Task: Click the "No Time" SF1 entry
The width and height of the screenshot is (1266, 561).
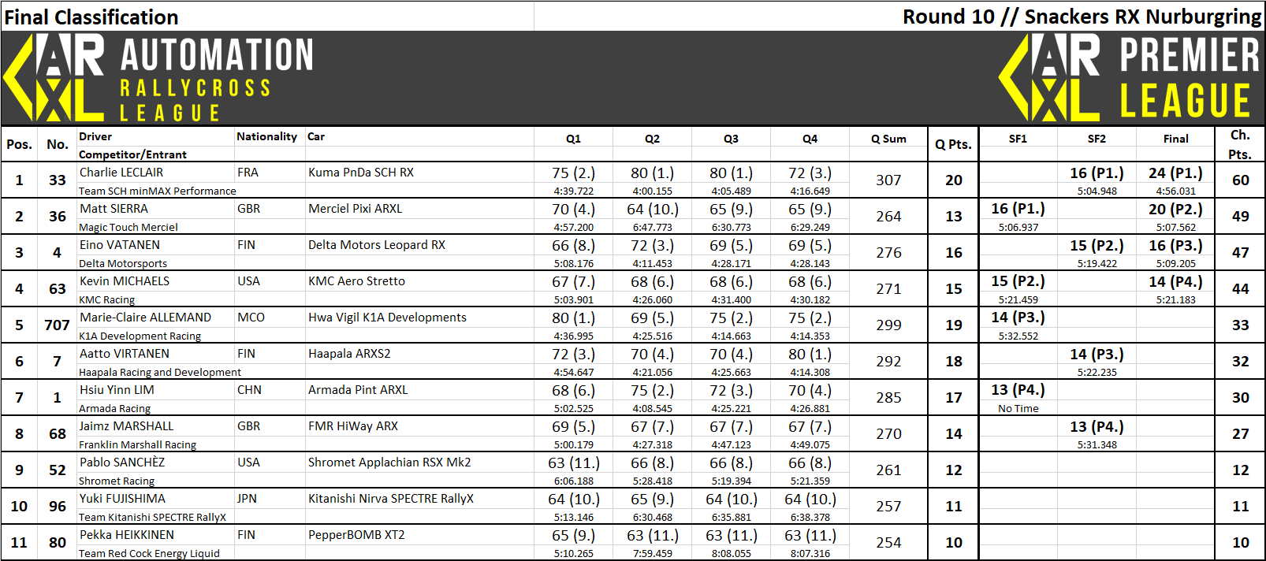Action: coord(1018,408)
